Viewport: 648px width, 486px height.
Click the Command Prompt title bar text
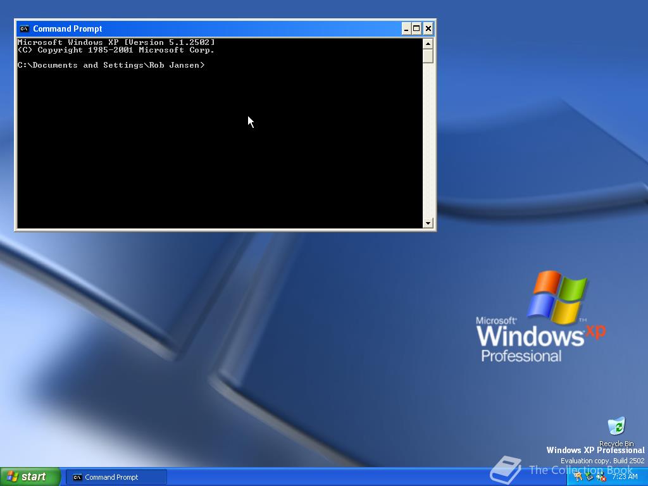click(67, 28)
